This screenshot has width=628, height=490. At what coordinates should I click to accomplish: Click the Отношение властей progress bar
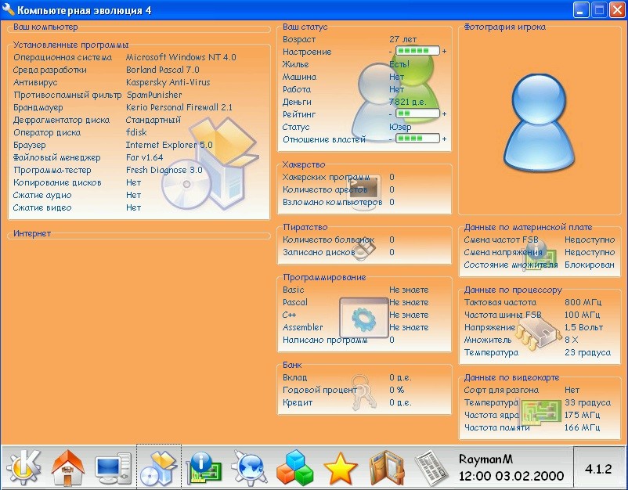pyautogui.click(x=417, y=139)
